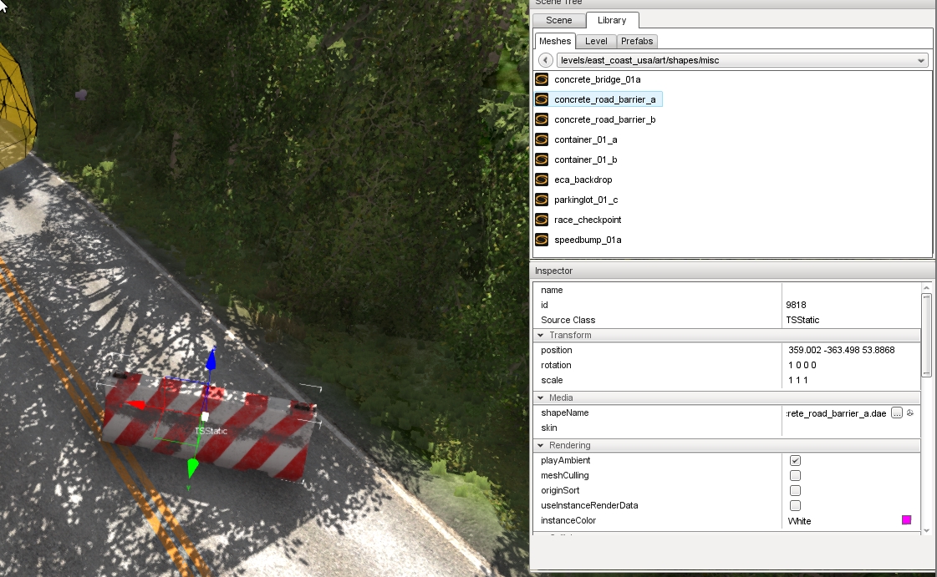Edit the rotation value 1 0 0 0
Image resolution: width=937 pixels, height=577 pixels.
tap(851, 365)
